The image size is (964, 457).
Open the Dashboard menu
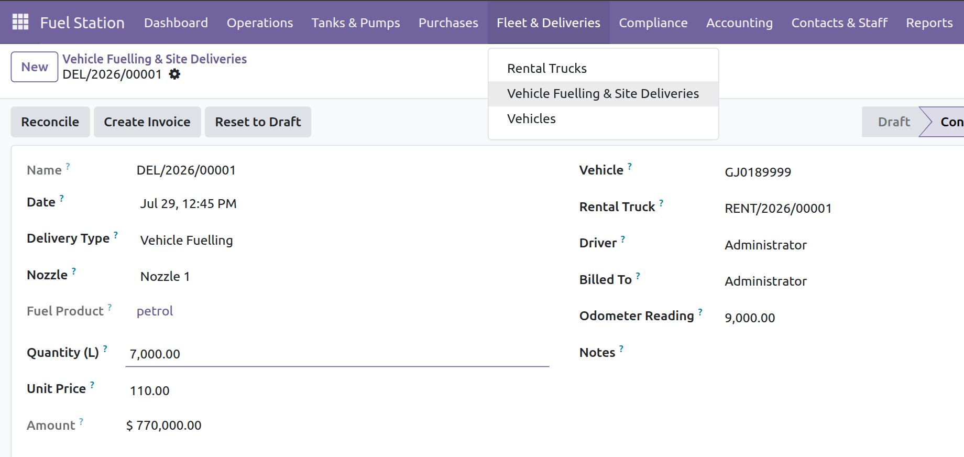176,23
